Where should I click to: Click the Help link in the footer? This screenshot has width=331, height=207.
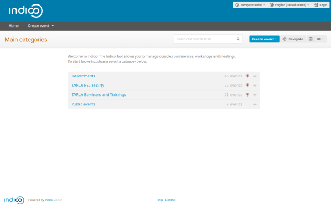pos(159,200)
